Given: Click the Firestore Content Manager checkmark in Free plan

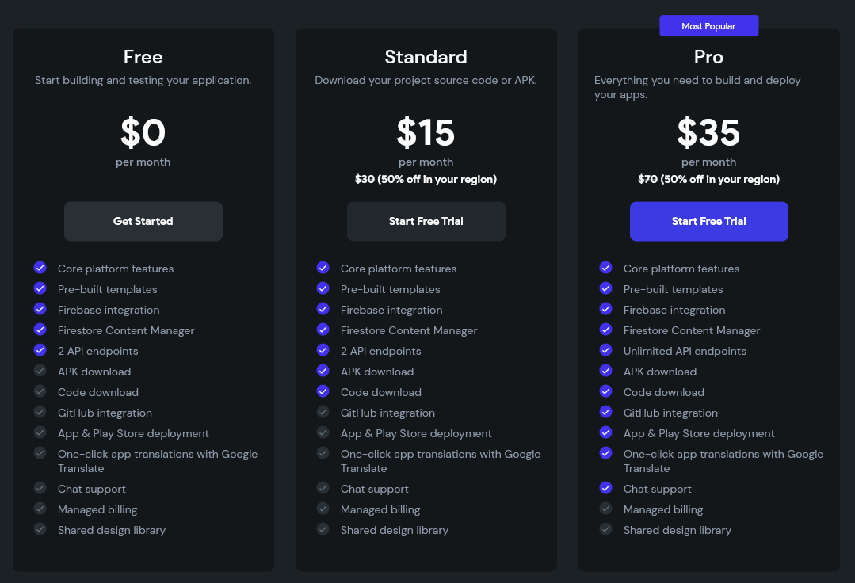Looking at the screenshot, I should (40, 330).
